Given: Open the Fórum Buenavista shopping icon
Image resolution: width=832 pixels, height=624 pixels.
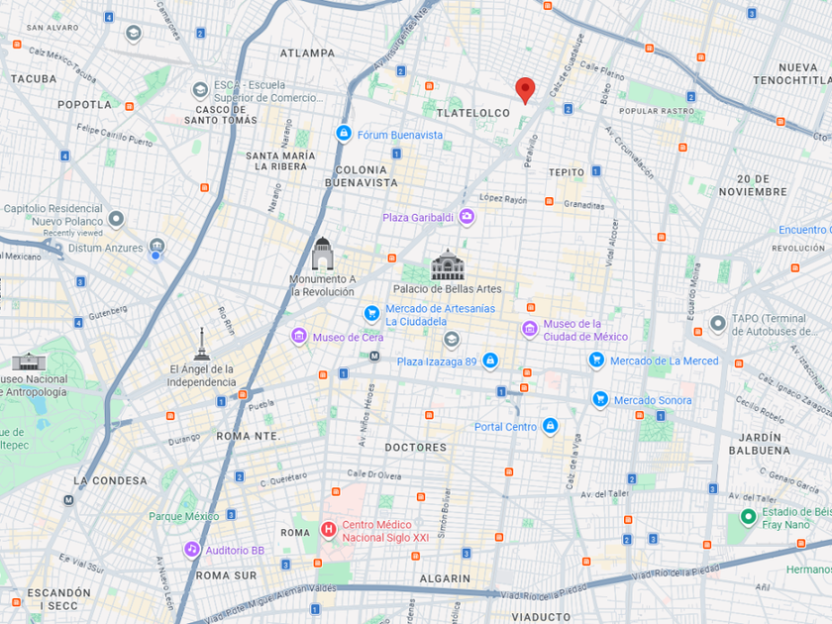Looking at the screenshot, I should [344, 133].
